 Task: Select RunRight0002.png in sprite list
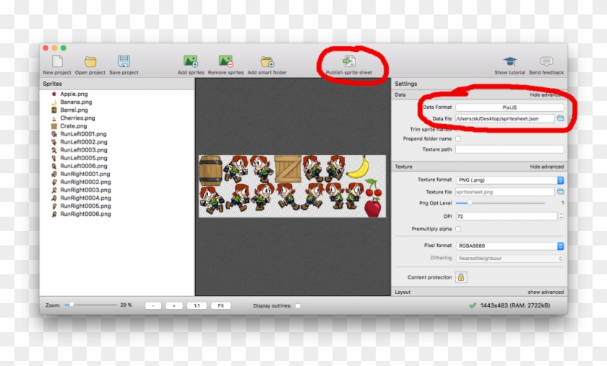[x=85, y=182]
